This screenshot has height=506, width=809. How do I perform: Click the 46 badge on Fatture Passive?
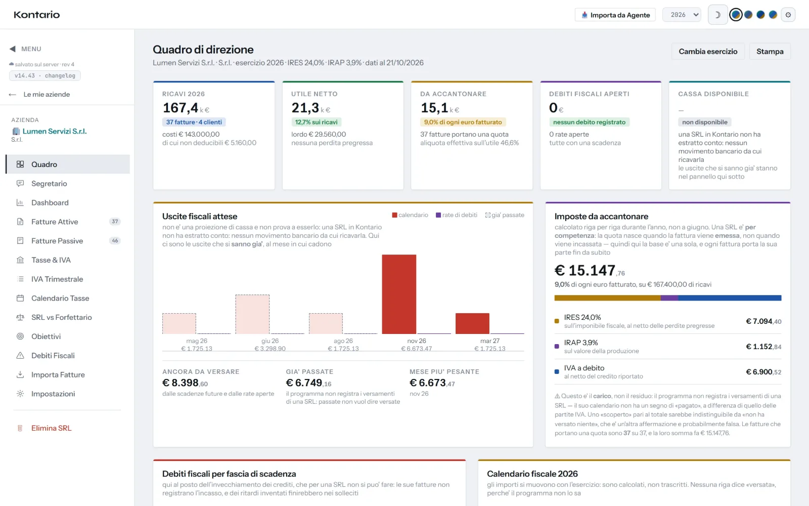(x=115, y=241)
